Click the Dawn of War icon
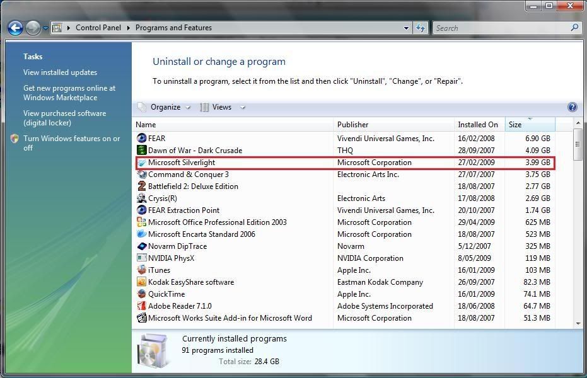The width and height of the screenshot is (587, 378). tap(141, 150)
